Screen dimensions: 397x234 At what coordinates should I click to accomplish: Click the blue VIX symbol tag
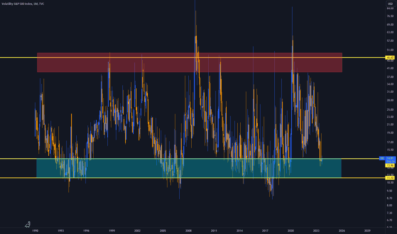pyautogui.click(x=382, y=158)
